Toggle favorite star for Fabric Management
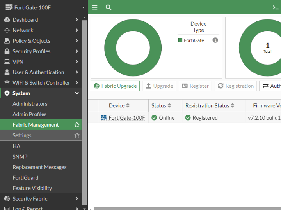The image size is (281, 210). point(77,125)
